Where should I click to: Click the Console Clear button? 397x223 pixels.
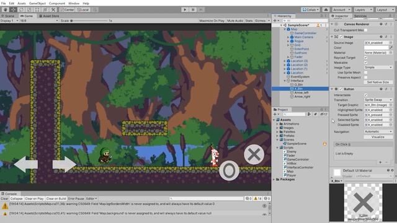pos(4,198)
